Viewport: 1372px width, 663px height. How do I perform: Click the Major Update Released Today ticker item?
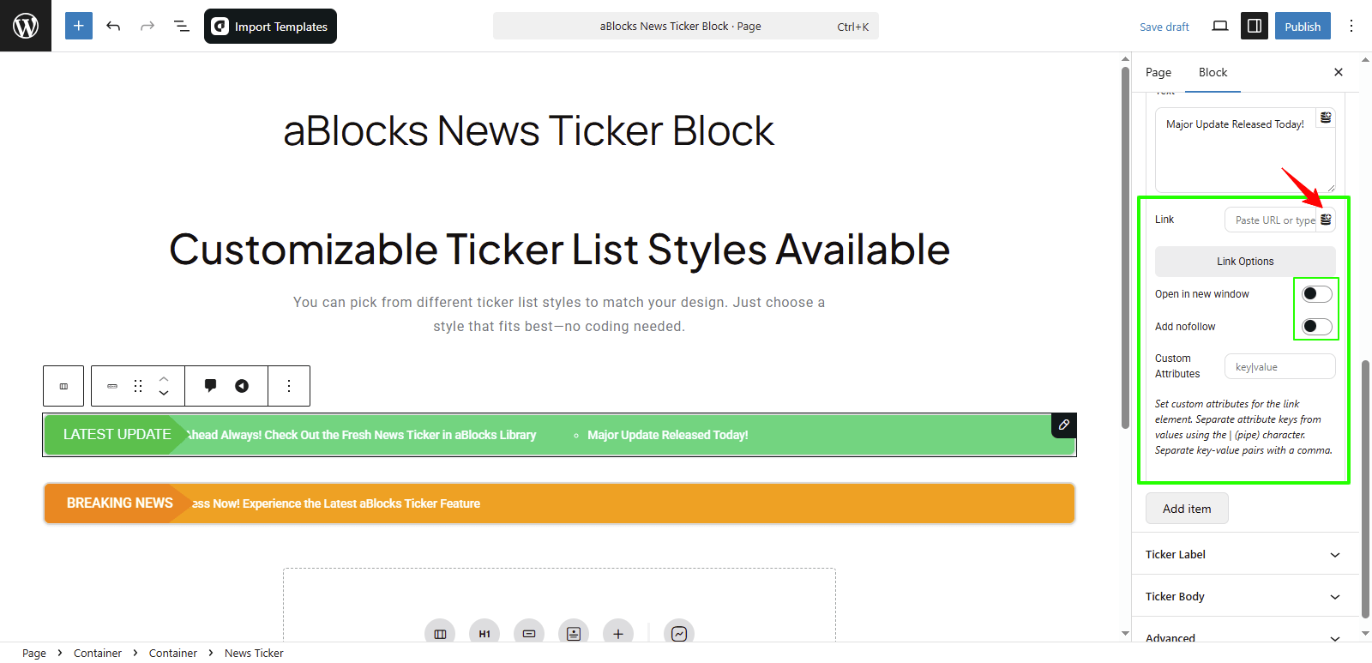click(x=667, y=435)
